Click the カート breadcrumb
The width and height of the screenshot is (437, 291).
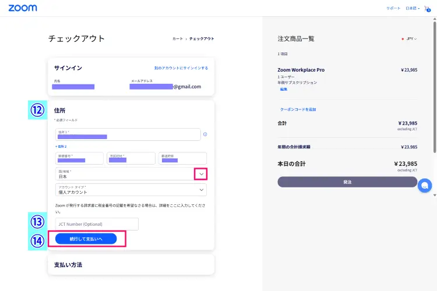[x=178, y=39]
